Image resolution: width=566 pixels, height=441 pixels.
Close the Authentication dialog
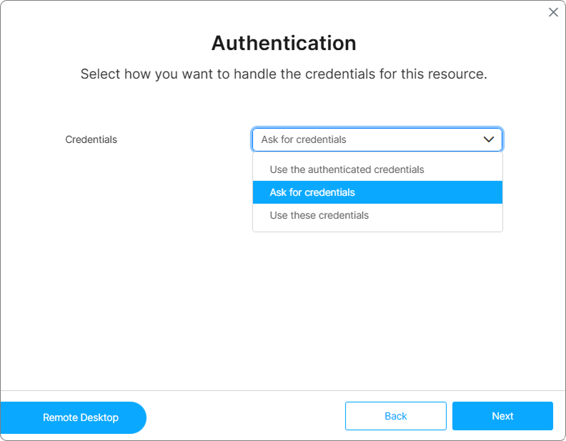pos(553,12)
